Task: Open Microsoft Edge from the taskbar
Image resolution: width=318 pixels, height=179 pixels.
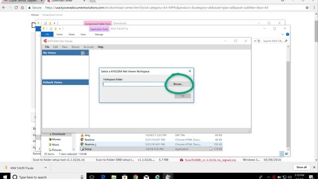Action: 103,177
